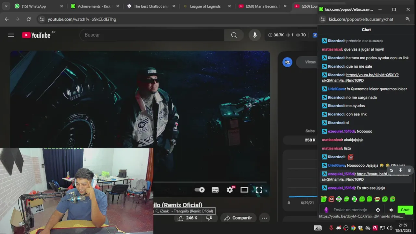Screen dimensions: 416x234
Task: Open more actions ellipsis under video
Action: [x=265, y=218]
